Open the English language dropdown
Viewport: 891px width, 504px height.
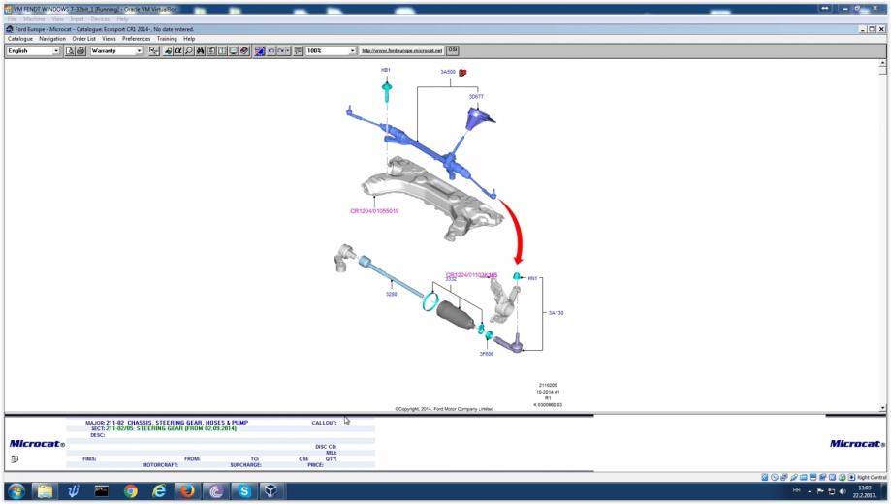tap(33, 50)
